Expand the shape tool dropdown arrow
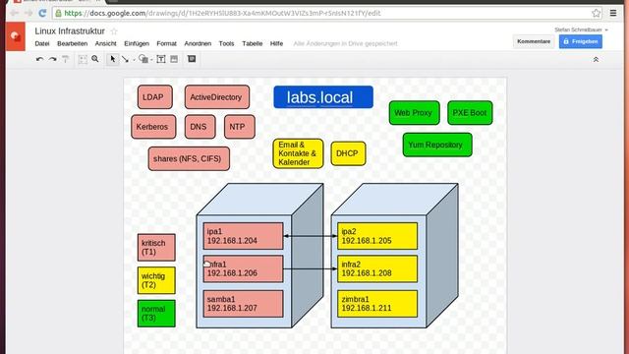 click(151, 60)
